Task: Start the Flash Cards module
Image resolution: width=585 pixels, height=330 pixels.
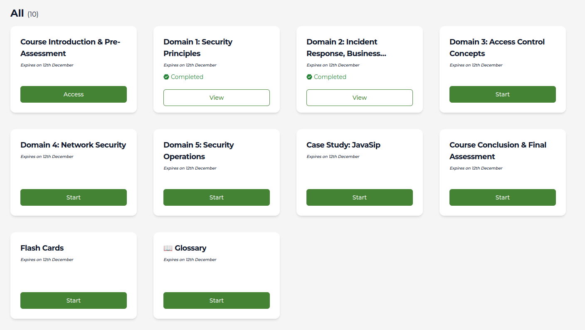Action: pyautogui.click(x=74, y=300)
